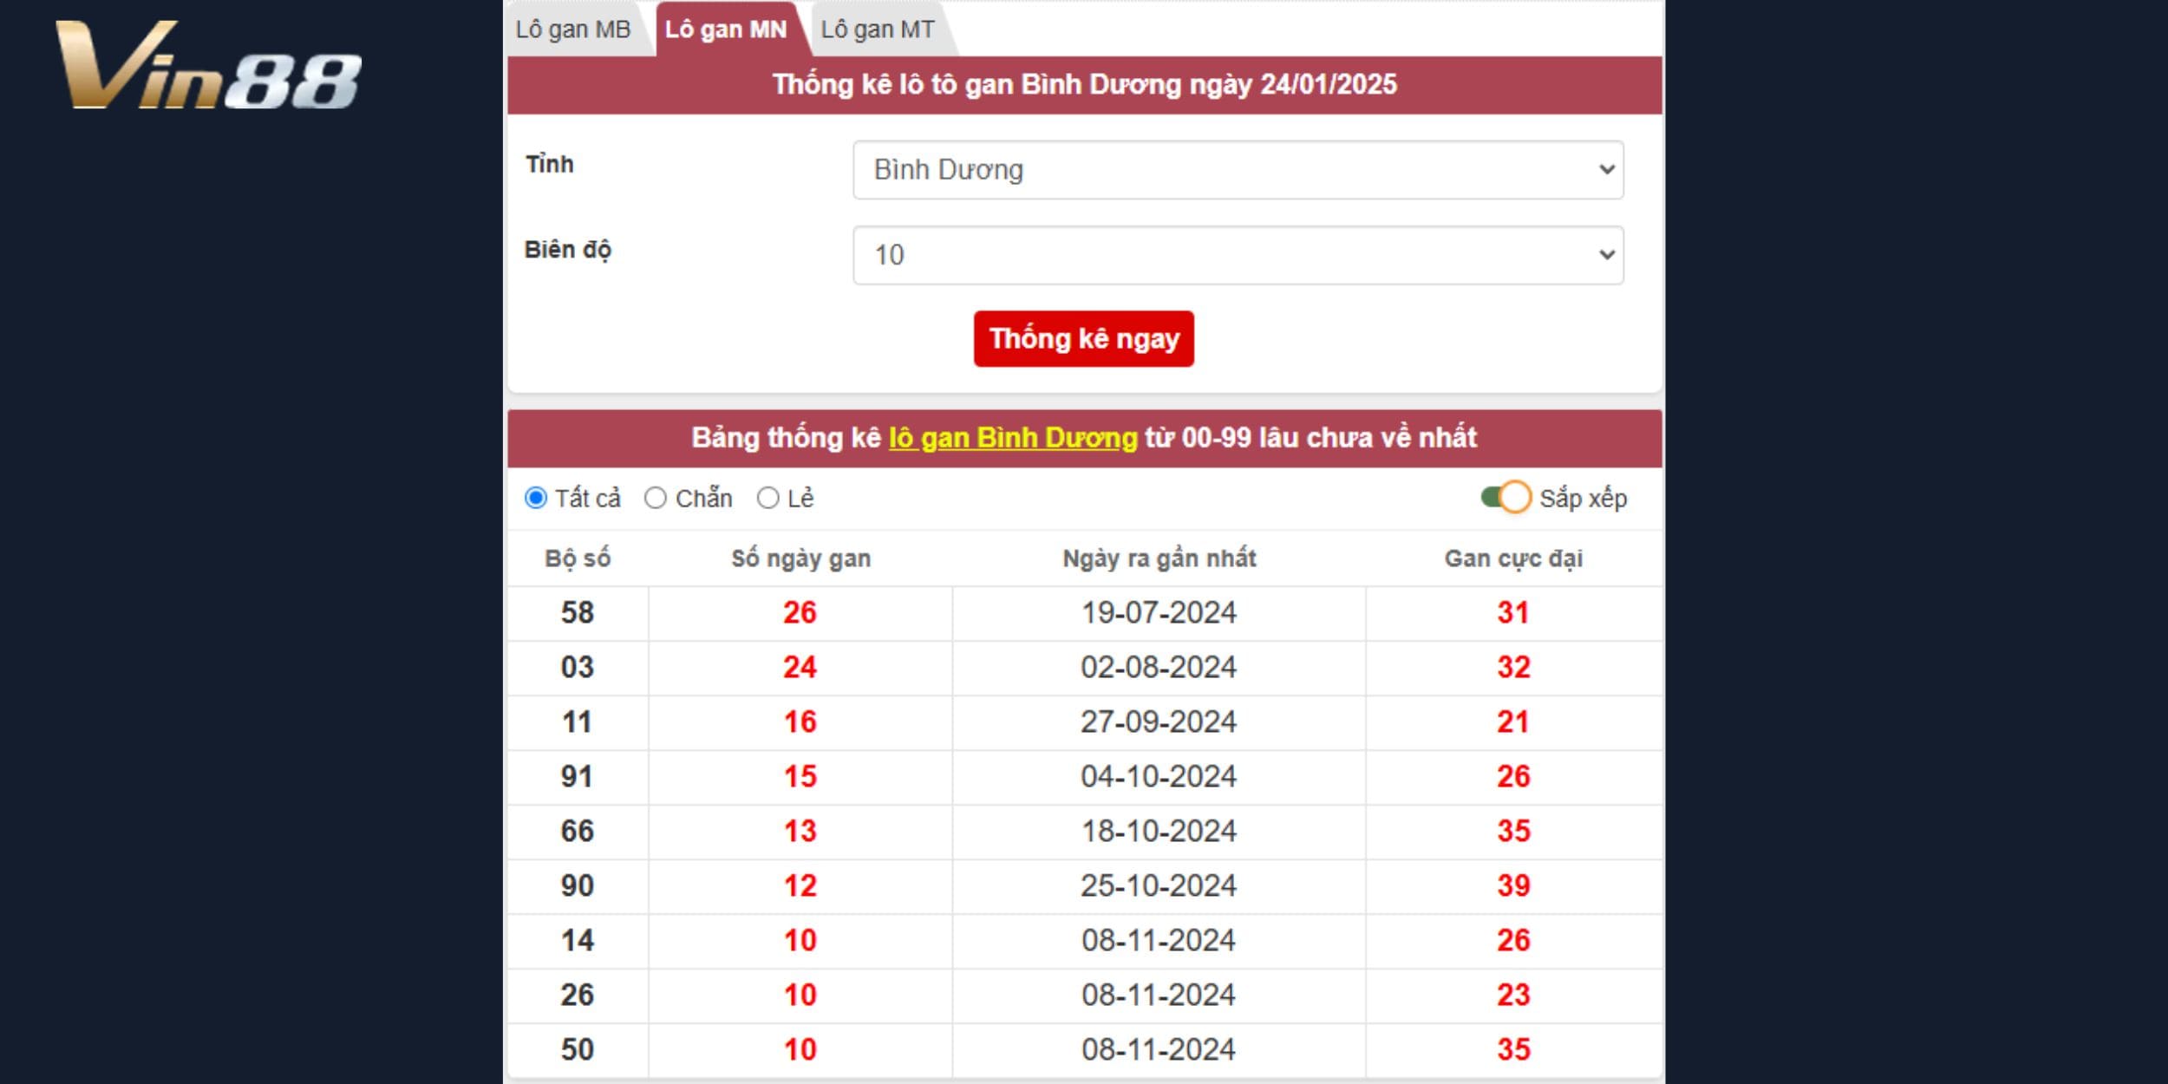Image resolution: width=2168 pixels, height=1084 pixels.
Task: Select number 03 in Bộ số column
Action: coord(578,668)
